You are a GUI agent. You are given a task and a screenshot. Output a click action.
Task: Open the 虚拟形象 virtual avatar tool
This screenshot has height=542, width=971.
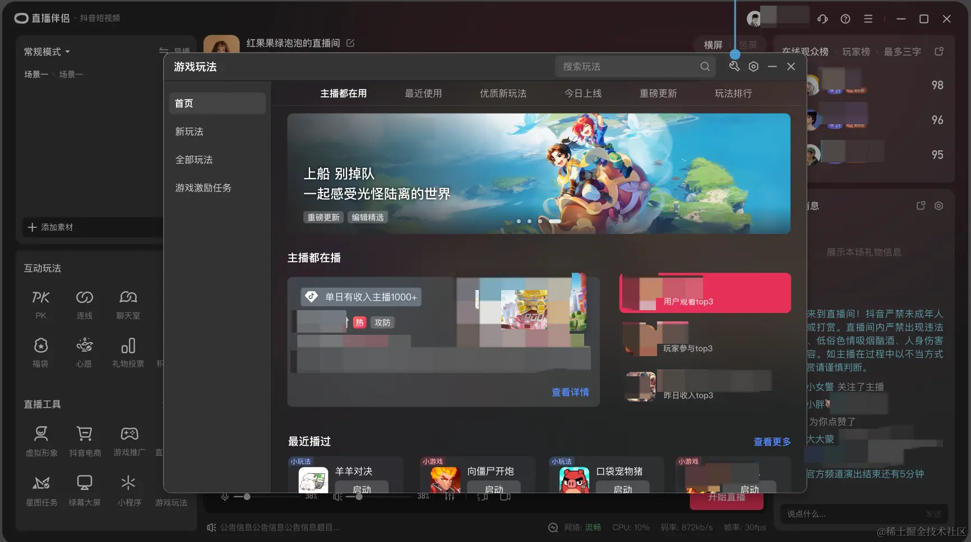click(41, 433)
